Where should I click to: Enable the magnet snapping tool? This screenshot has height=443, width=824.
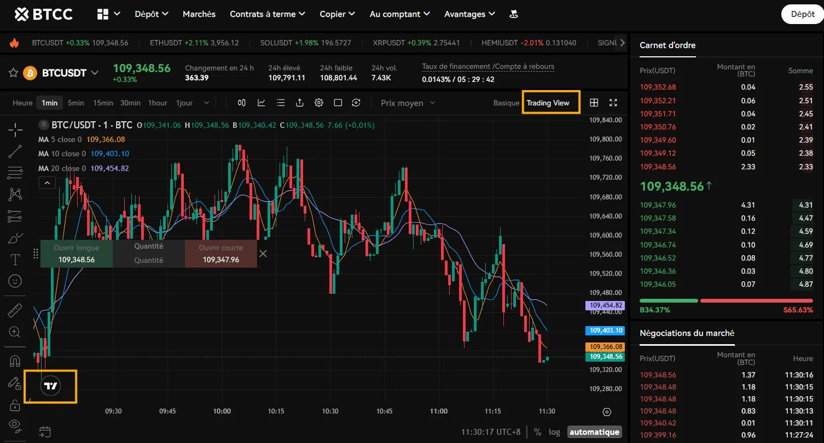(15, 360)
